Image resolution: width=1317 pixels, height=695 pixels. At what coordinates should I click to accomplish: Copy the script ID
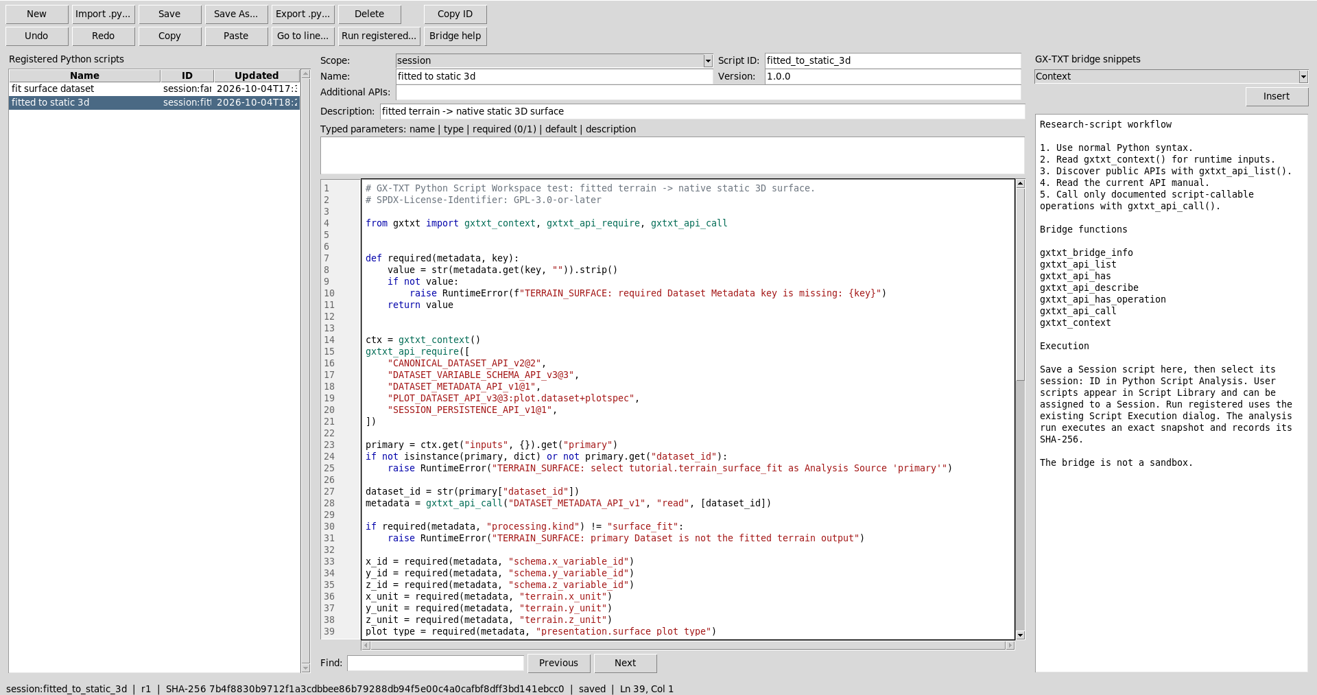pos(455,14)
